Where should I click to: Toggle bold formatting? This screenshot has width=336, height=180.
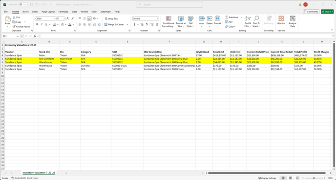37,24
